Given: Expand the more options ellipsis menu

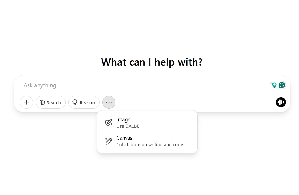Looking at the screenshot, I should 109,102.
